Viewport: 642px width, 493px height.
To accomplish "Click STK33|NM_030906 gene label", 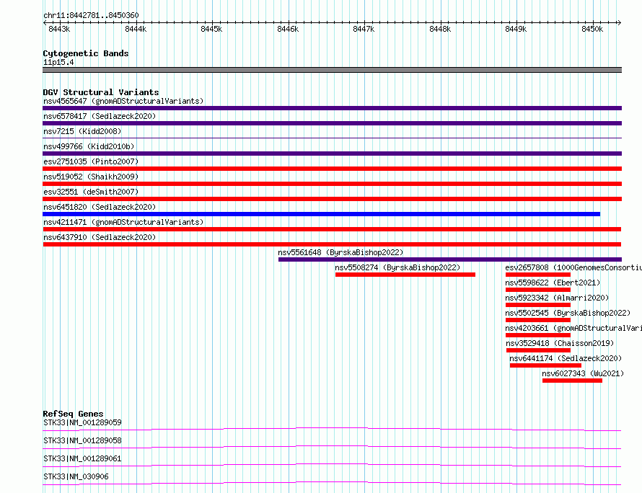I will (x=76, y=476).
